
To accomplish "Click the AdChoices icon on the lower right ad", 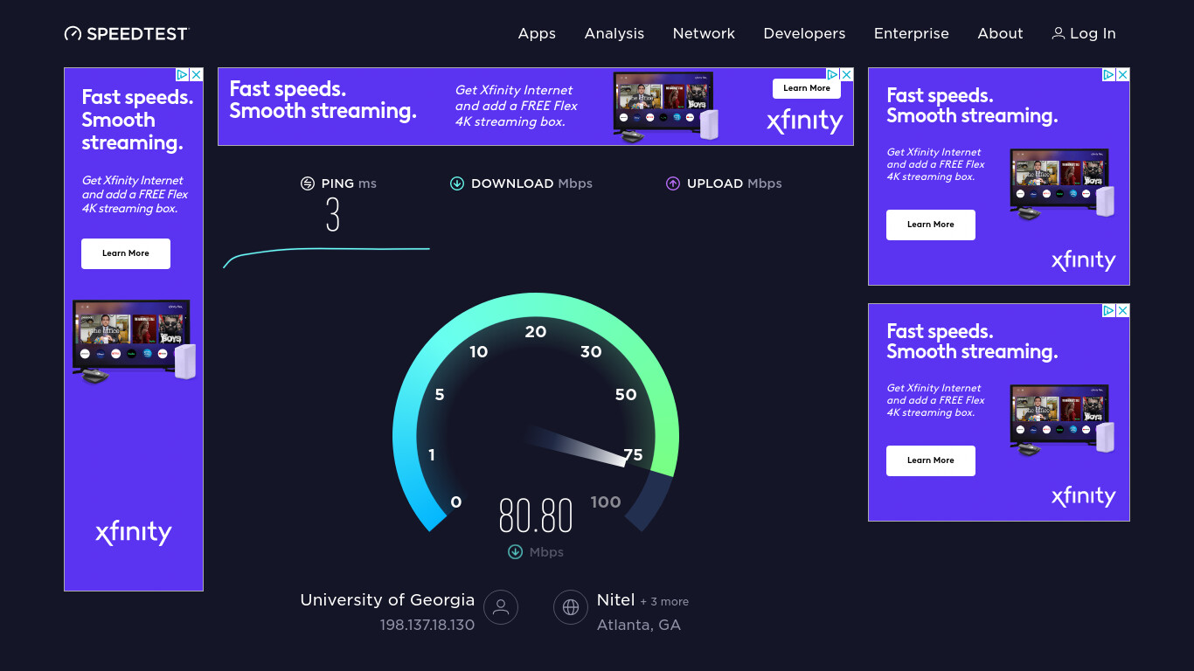I will pos(1108,311).
